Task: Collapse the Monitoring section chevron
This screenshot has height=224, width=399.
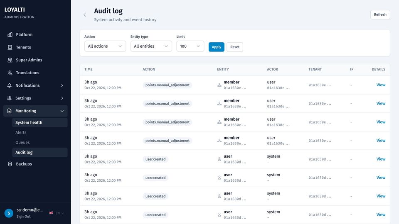Action: [x=62, y=111]
